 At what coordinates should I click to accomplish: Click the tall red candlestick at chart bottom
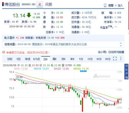(83, 105)
